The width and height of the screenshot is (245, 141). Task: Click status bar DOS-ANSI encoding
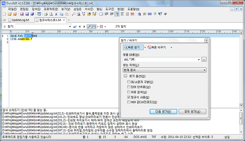coord(140,137)
